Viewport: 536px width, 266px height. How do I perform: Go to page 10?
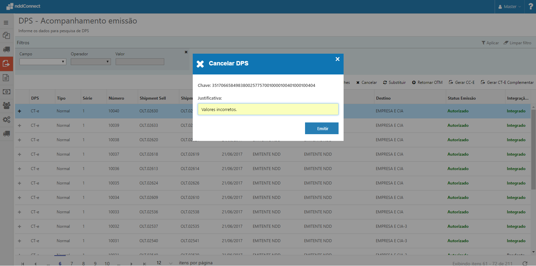pyautogui.click(x=107, y=264)
